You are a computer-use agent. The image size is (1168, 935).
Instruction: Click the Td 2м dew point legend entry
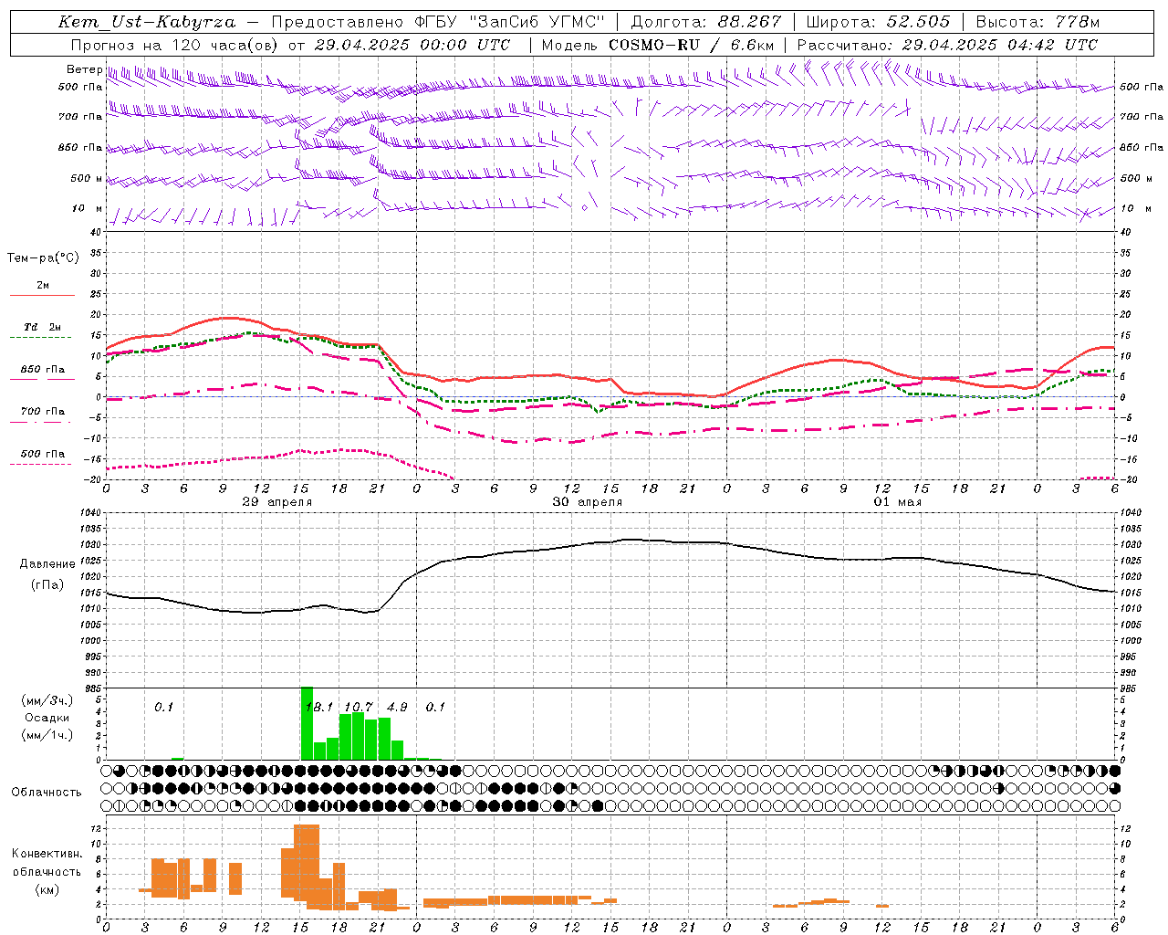(42, 327)
